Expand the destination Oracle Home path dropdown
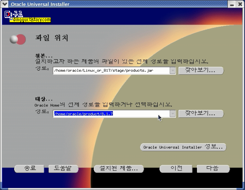This screenshot has width=245, height=190. 173,114
